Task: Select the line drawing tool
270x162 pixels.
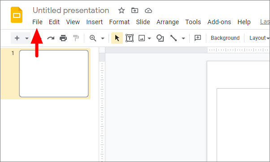Action: (174, 38)
